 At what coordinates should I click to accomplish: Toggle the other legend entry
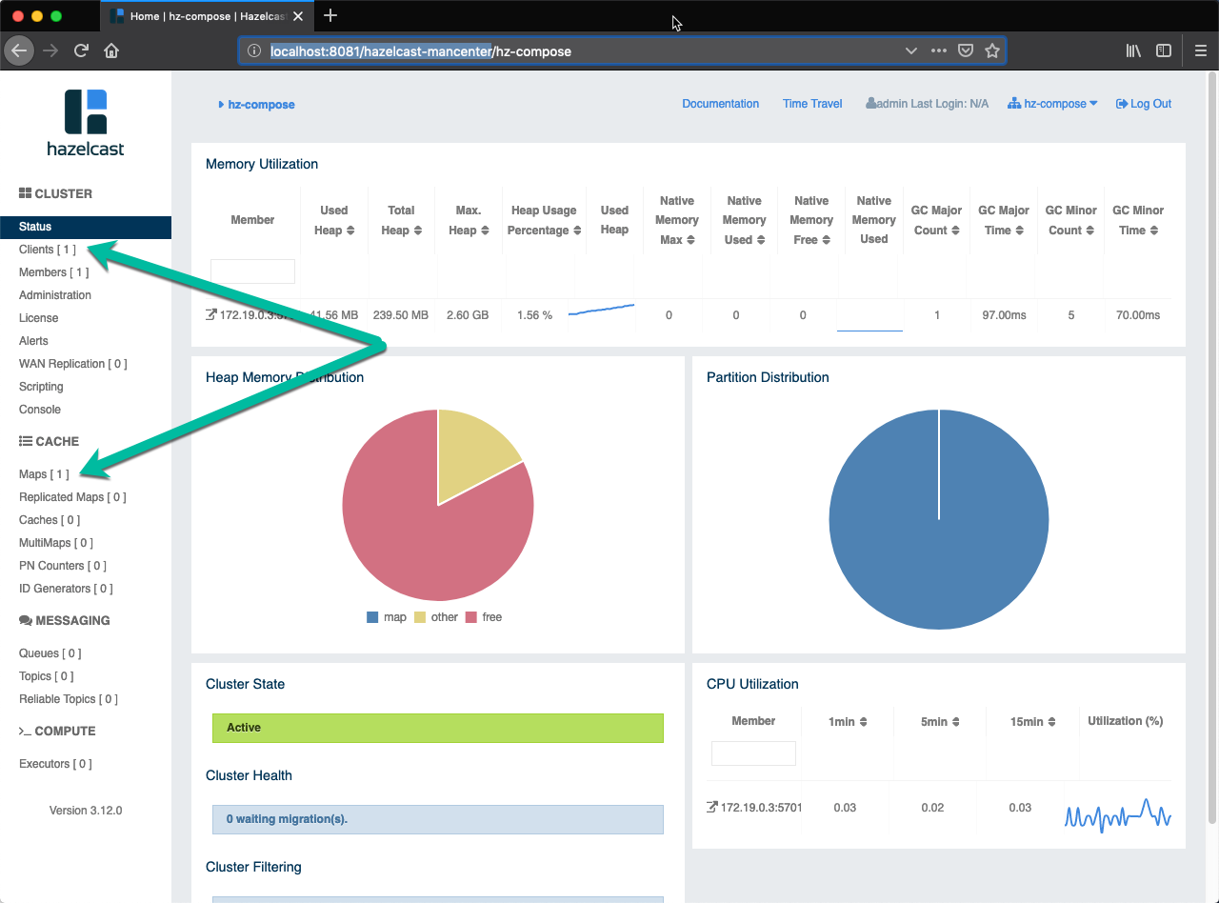click(x=436, y=617)
